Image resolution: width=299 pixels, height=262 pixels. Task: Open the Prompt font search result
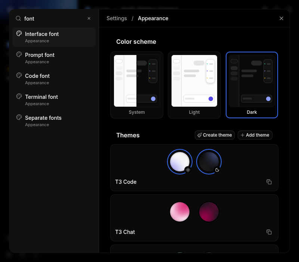54,58
